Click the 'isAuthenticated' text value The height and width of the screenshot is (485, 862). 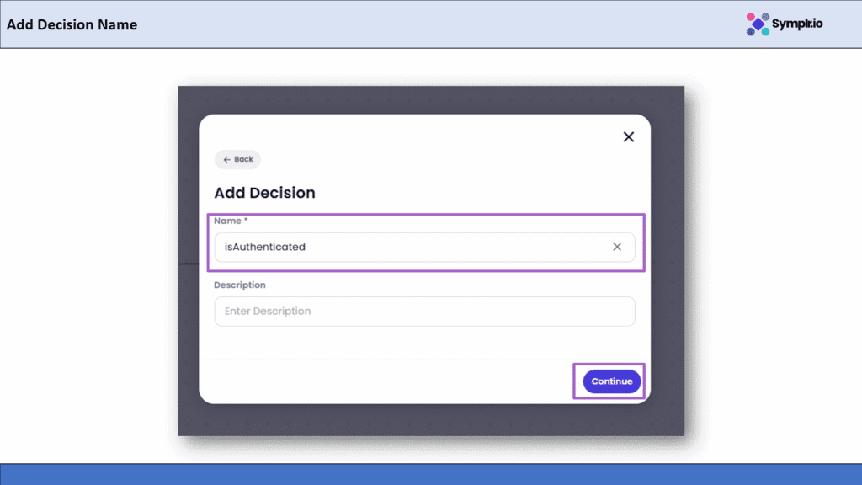[x=264, y=248]
